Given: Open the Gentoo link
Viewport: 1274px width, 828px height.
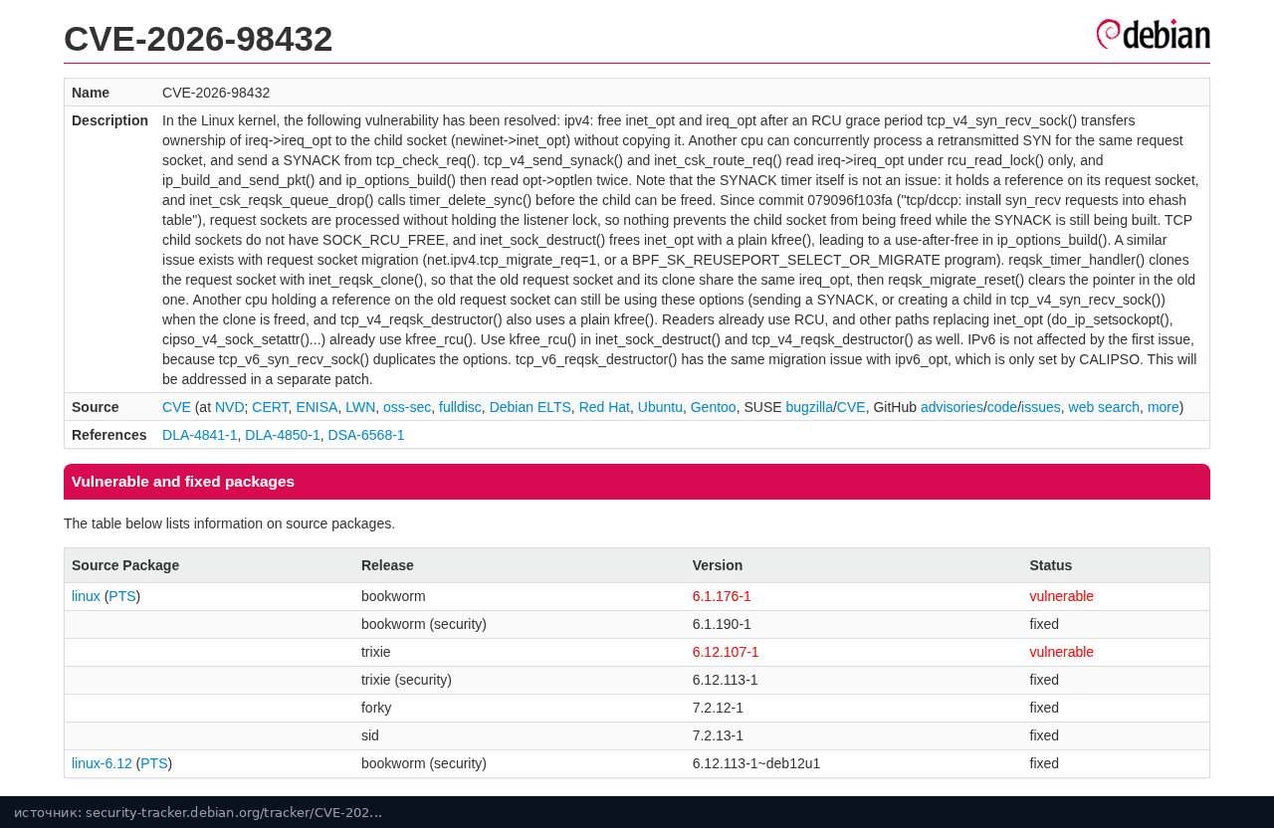Looking at the screenshot, I should click(713, 407).
